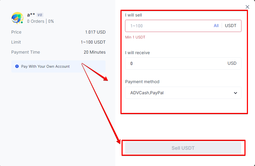Viewport: 255px width, 166px height.
Task: Click the 20 Minutes payment time value
Action: coord(95,52)
